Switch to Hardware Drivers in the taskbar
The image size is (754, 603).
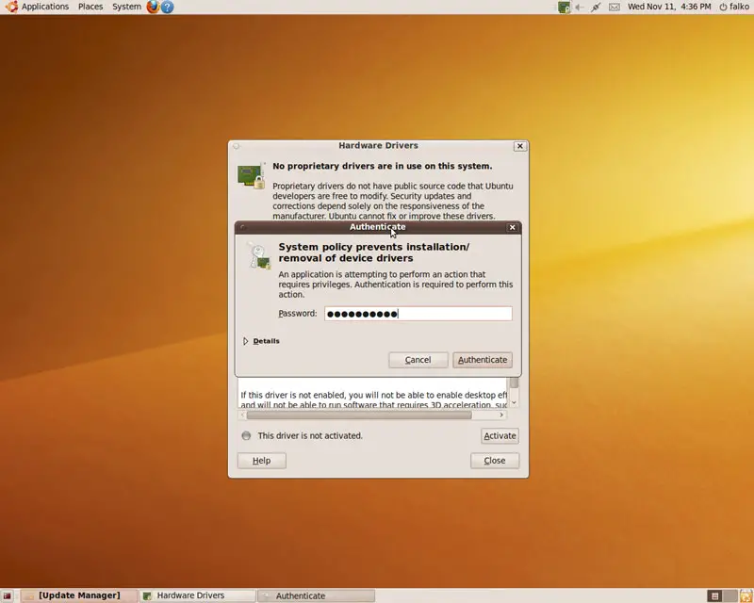click(x=198, y=595)
